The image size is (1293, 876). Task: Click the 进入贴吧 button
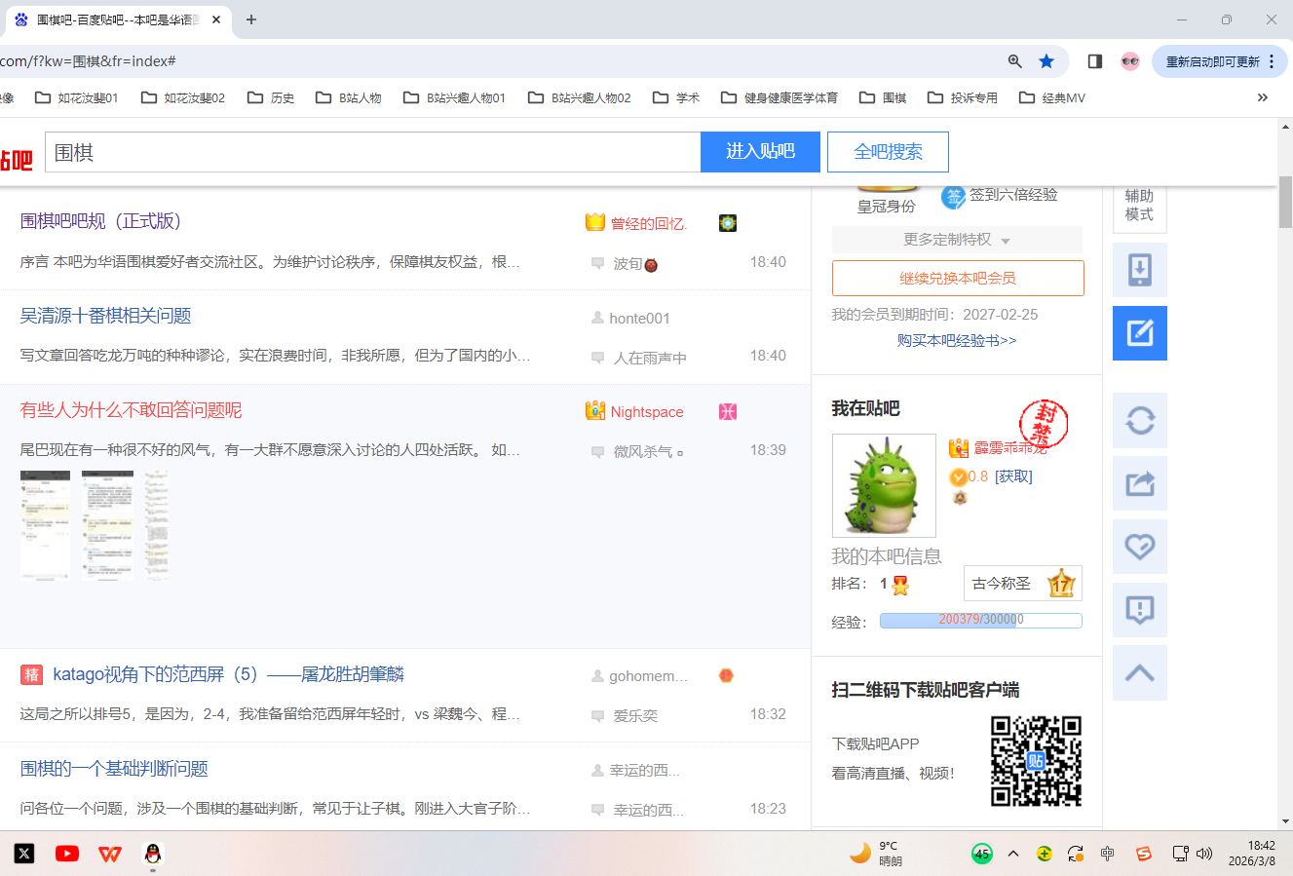point(760,152)
